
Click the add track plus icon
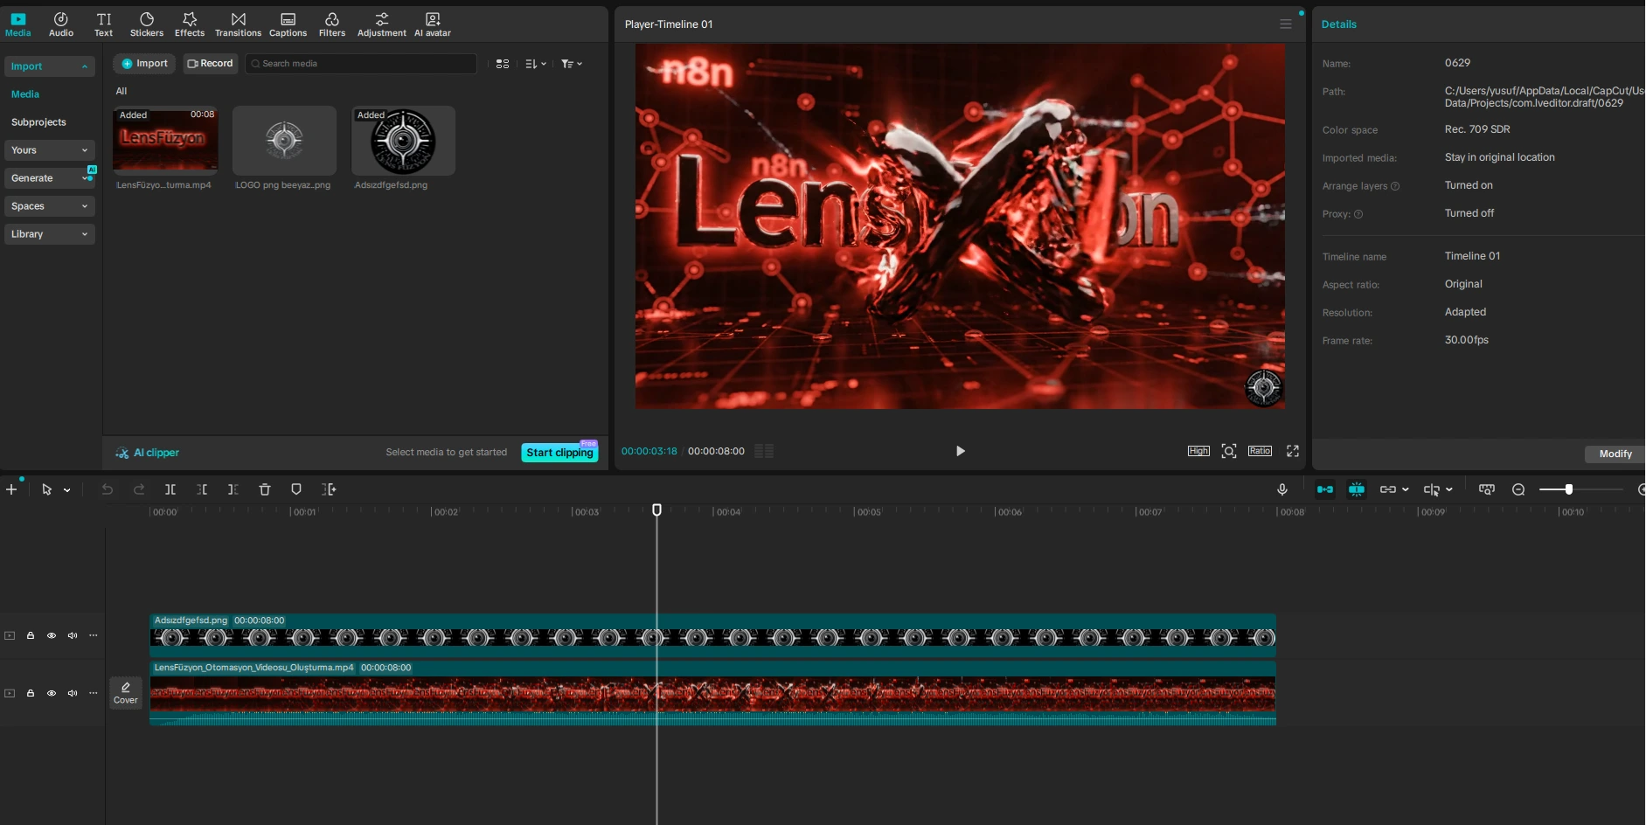pos(11,489)
